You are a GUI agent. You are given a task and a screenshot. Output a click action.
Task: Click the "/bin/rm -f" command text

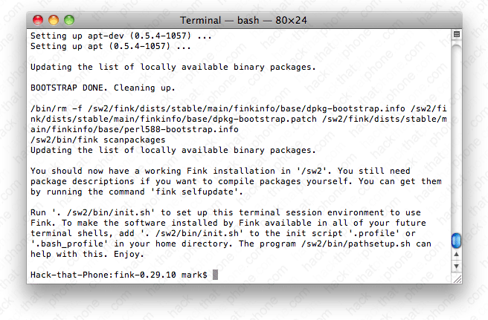(57, 108)
